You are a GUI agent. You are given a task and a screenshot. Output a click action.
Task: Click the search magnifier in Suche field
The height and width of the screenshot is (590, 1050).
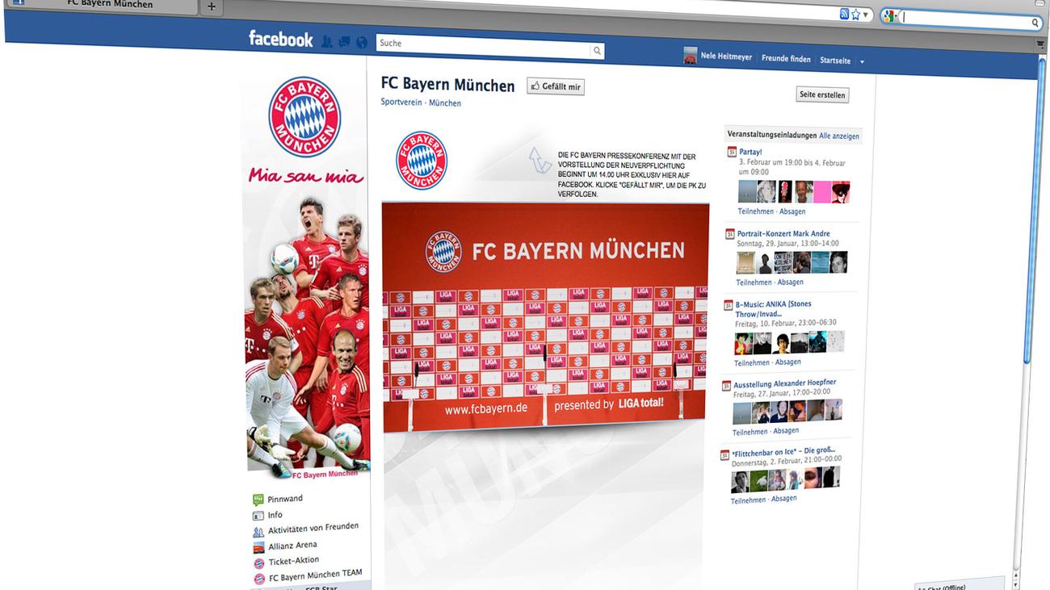tap(597, 51)
